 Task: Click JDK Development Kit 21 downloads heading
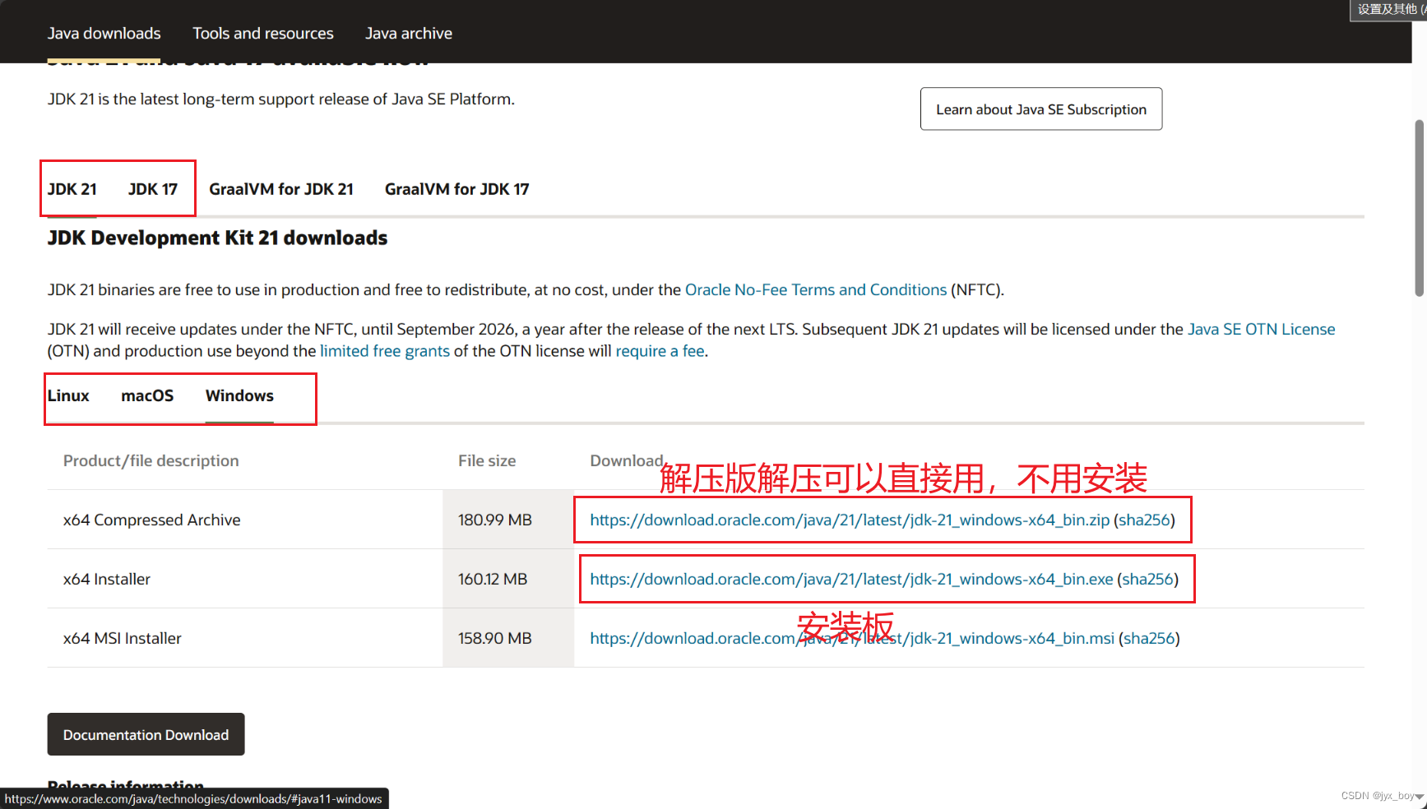[x=217, y=238]
